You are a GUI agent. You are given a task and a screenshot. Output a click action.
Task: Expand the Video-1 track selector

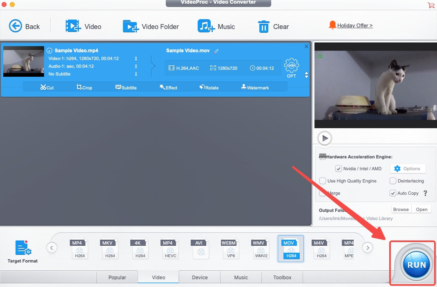click(x=136, y=58)
